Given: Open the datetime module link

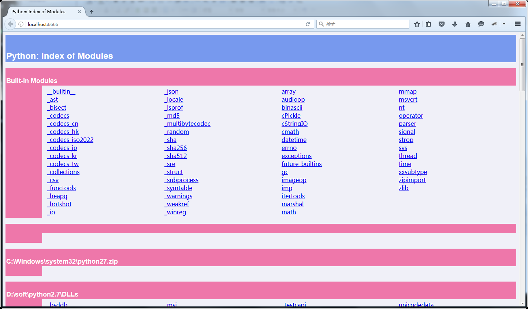Looking at the screenshot, I should pyautogui.click(x=294, y=140).
